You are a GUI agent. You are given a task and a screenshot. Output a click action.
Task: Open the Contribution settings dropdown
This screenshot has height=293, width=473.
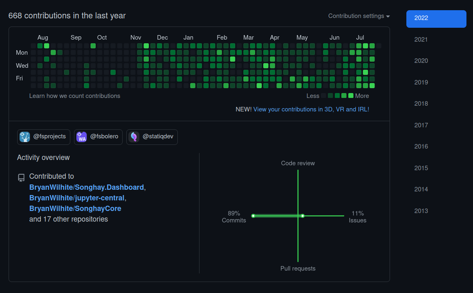(x=359, y=16)
